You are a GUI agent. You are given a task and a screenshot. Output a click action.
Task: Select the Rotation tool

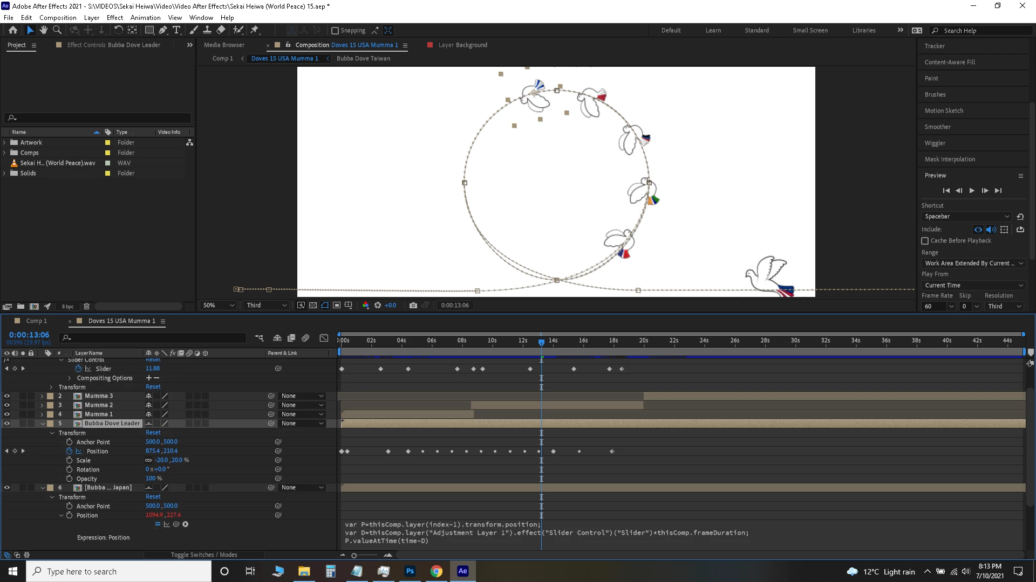[x=118, y=30]
